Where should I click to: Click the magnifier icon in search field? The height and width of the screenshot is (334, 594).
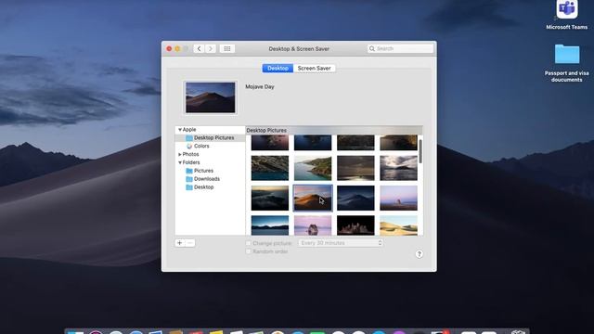(x=372, y=49)
